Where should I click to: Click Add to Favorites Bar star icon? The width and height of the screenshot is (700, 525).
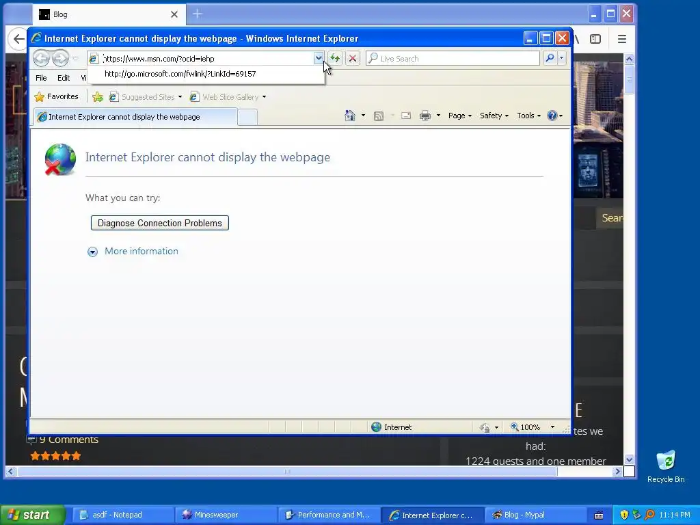pos(98,97)
